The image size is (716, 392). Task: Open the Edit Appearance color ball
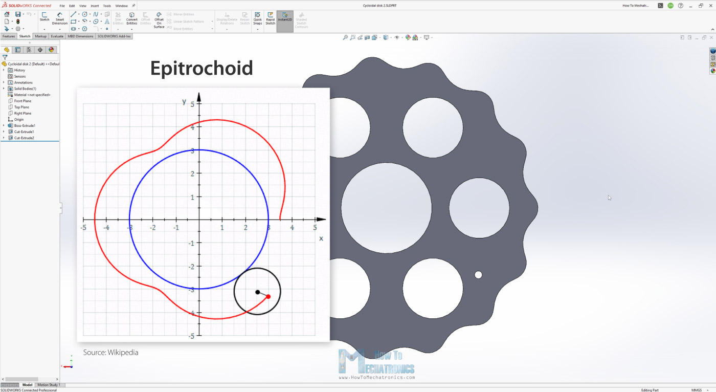click(x=408, y=37)
